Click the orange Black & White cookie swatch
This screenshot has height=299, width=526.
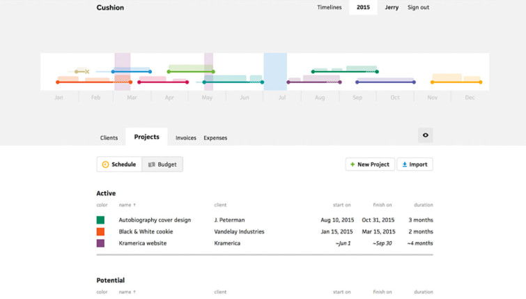tap(100, 231)
